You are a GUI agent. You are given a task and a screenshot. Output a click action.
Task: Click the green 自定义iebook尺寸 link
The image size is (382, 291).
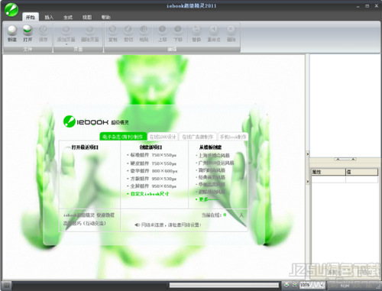click(x=150, y=194)
